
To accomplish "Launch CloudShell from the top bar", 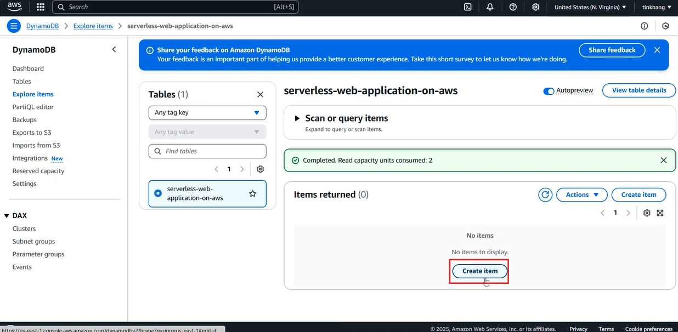I will 467,7.
